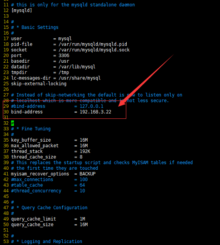Viewport: 220px width, 245px height.
Task: Click the 'basedir' setting name
Action: click(20, 61)
